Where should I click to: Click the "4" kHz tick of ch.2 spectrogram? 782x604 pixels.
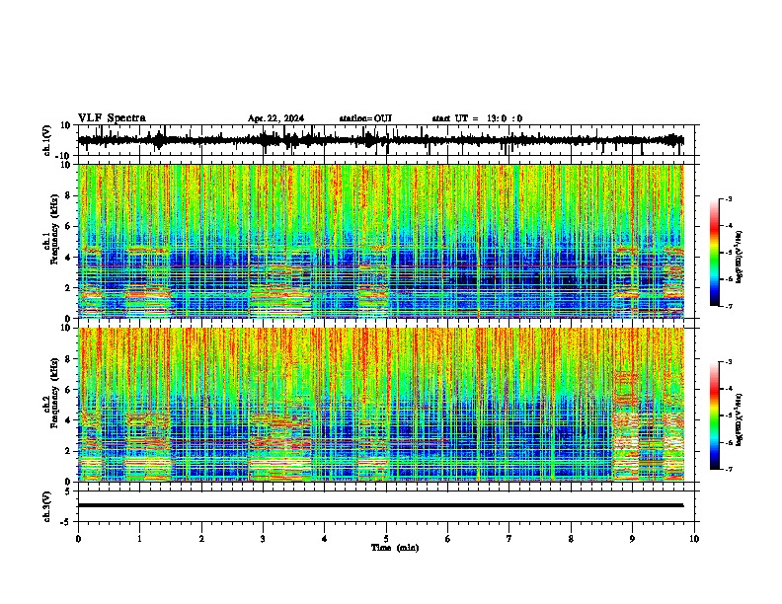68,420
